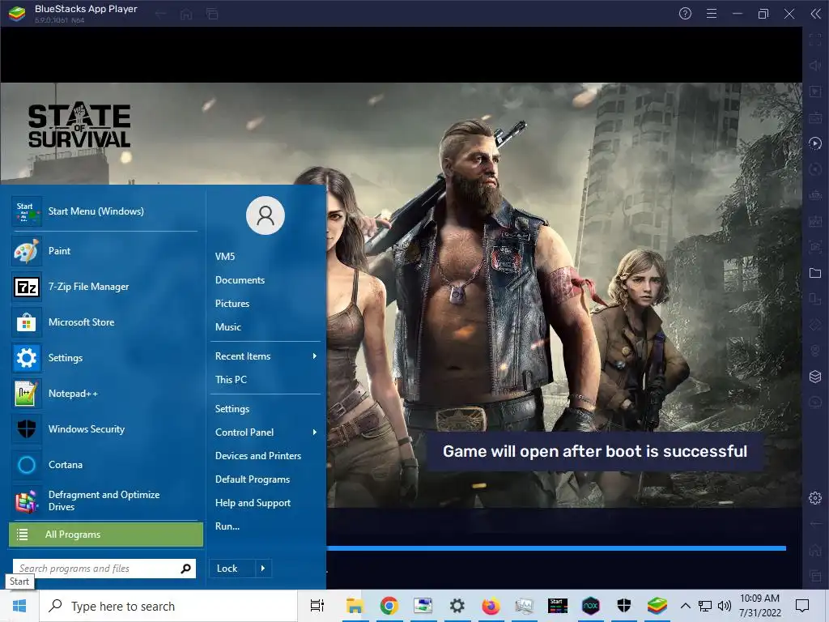
Task: Open Nox player taskbar icon
Action: [x=590, y=606]
